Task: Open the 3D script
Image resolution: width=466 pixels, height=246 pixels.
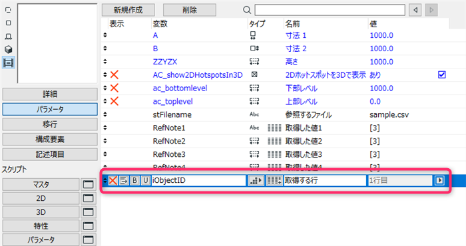Action: click(x=41, y=212)
